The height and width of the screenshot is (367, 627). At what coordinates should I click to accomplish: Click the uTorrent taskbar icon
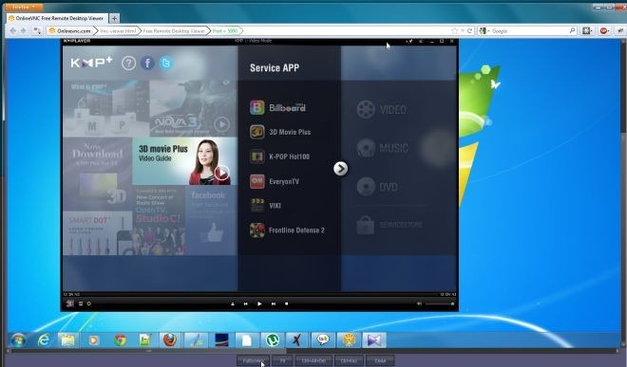pos(272,340)
